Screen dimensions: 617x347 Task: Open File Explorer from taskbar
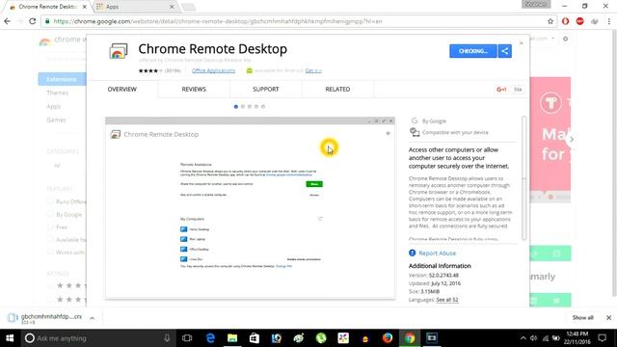click(x=232, y=338)
